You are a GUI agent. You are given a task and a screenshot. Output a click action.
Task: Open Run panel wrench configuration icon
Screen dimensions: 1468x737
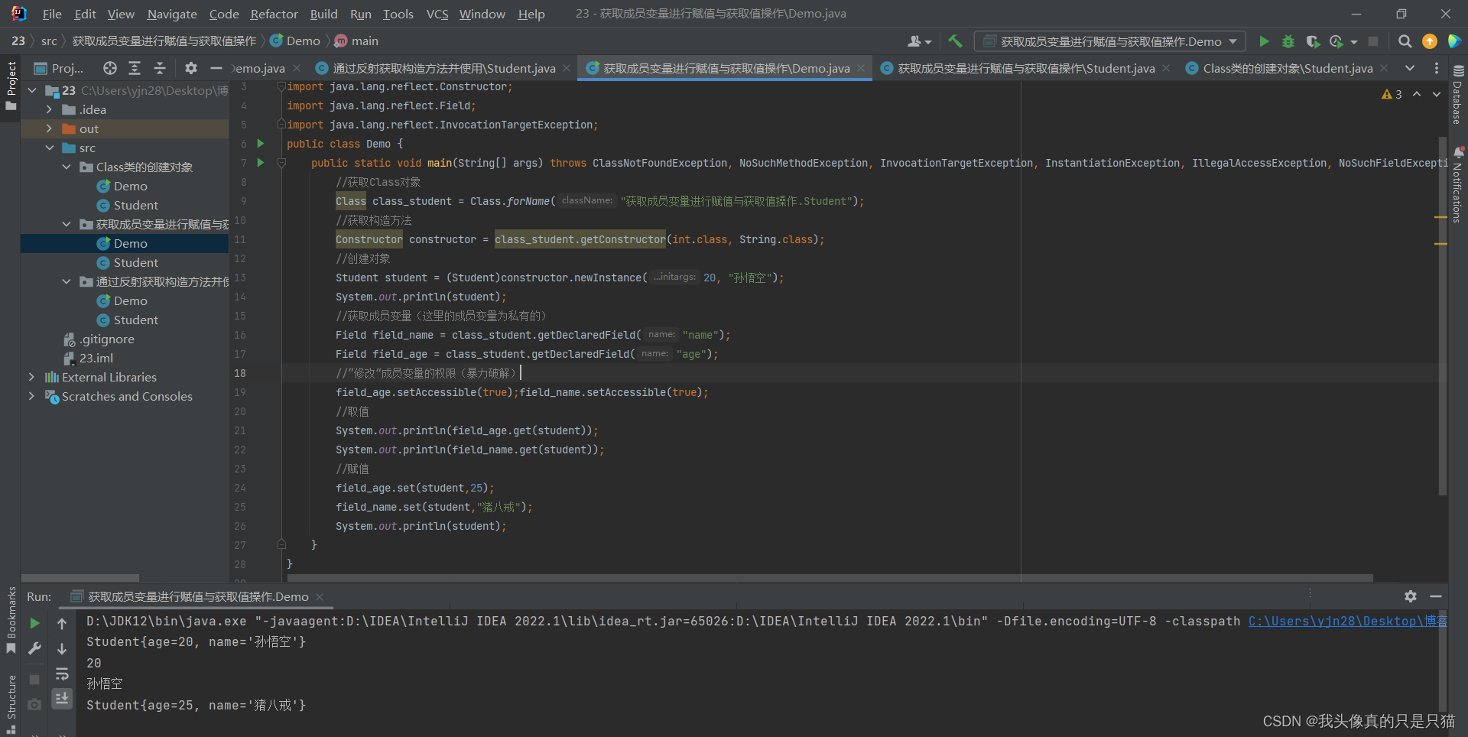point(34,649)
